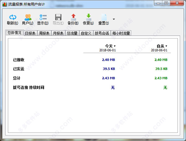The height and width of the screenshot is (141, 186).
Task: Click today's total 2.43 MB in blue
Action: pyautogui.click(x=108, y=78)
